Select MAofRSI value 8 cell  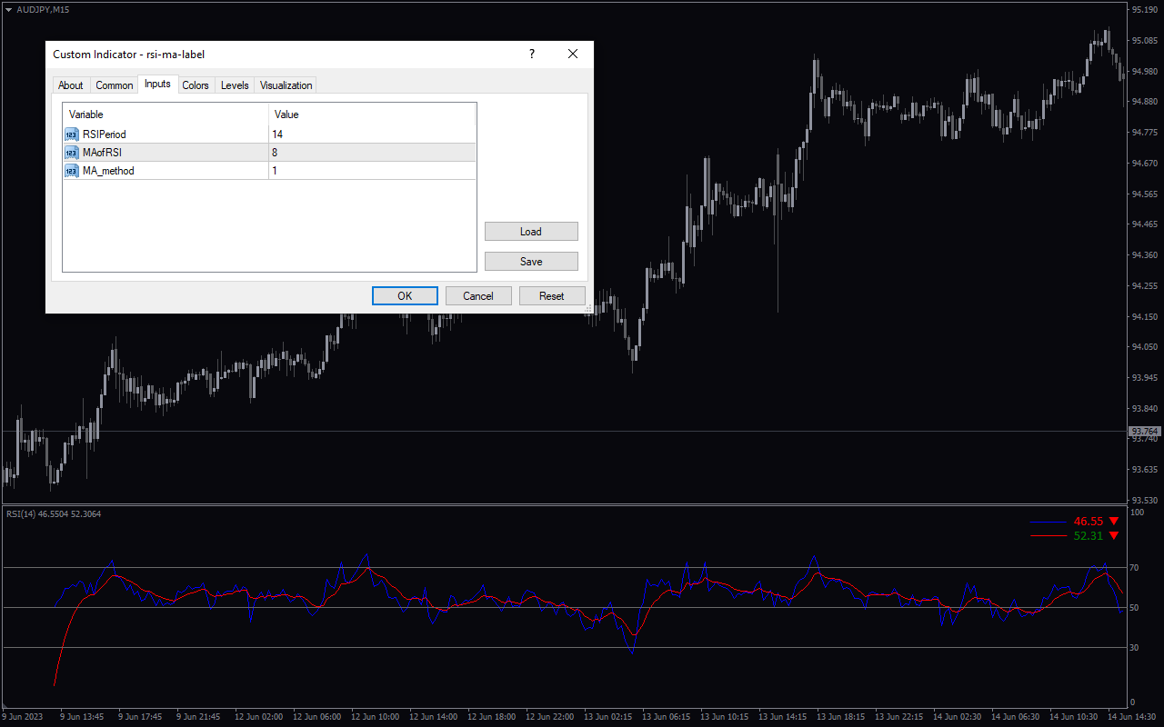tap(372, 153)
